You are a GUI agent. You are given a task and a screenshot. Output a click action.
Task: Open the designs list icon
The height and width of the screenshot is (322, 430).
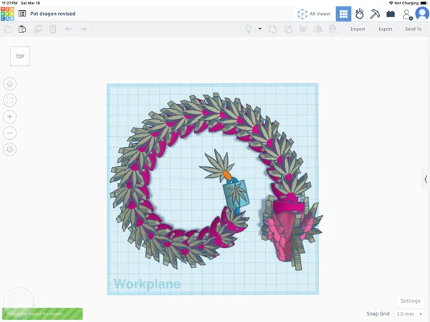tap(22, 14)
